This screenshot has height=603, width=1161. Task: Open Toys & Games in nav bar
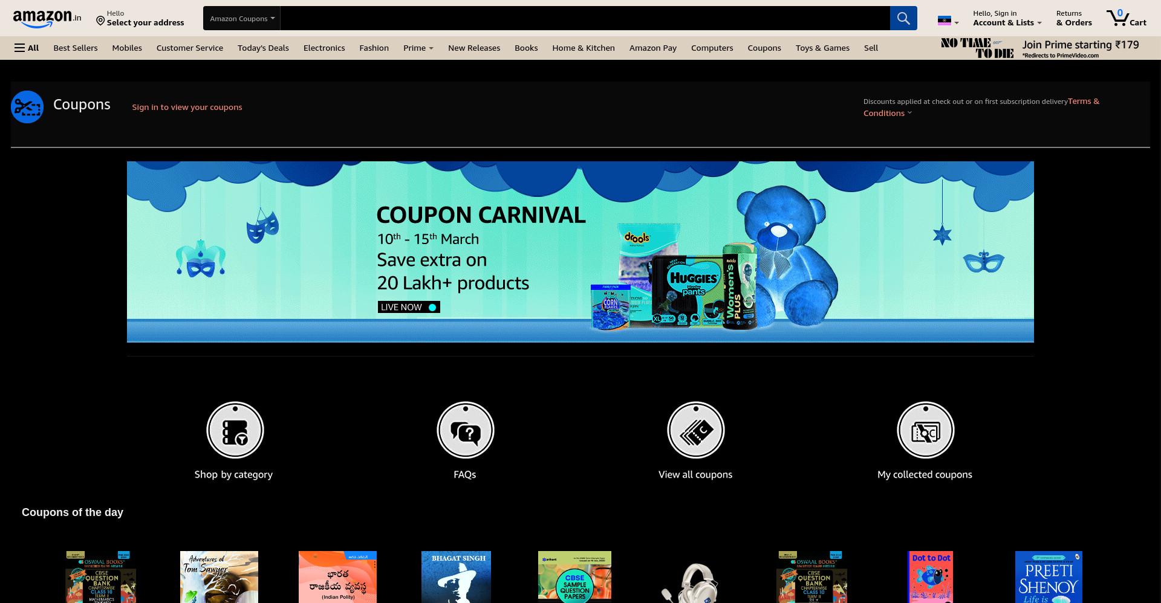pyautogui.click(x=822, y=48)
